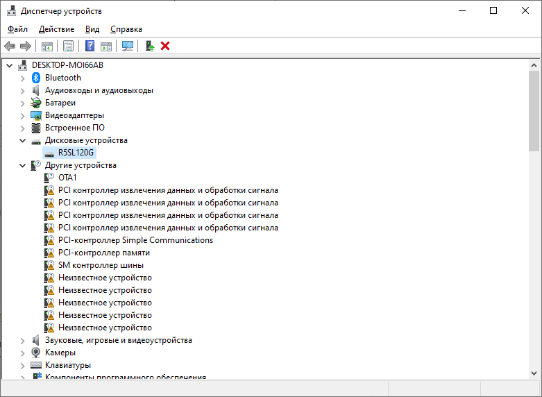Click the webcam icon beside Камеры
Viewport: 542px width, 397px height.
tap(36, 353)
